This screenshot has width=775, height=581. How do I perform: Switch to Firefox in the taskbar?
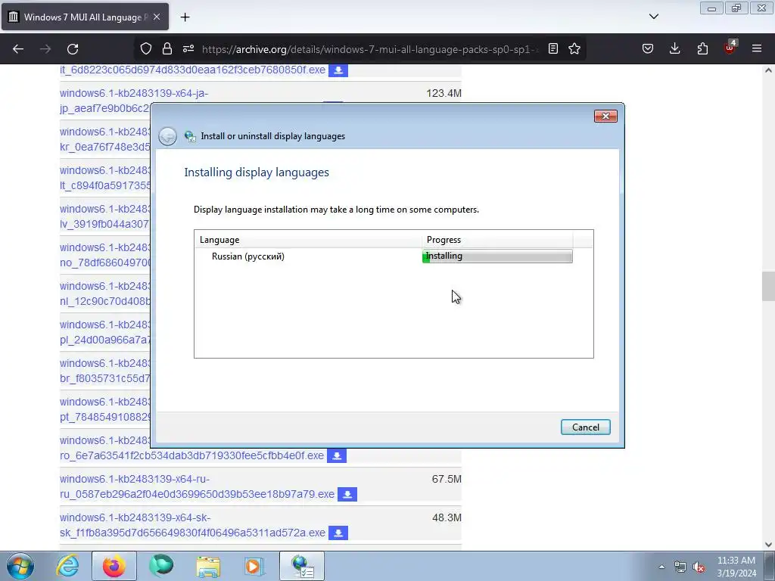point(114,566)
